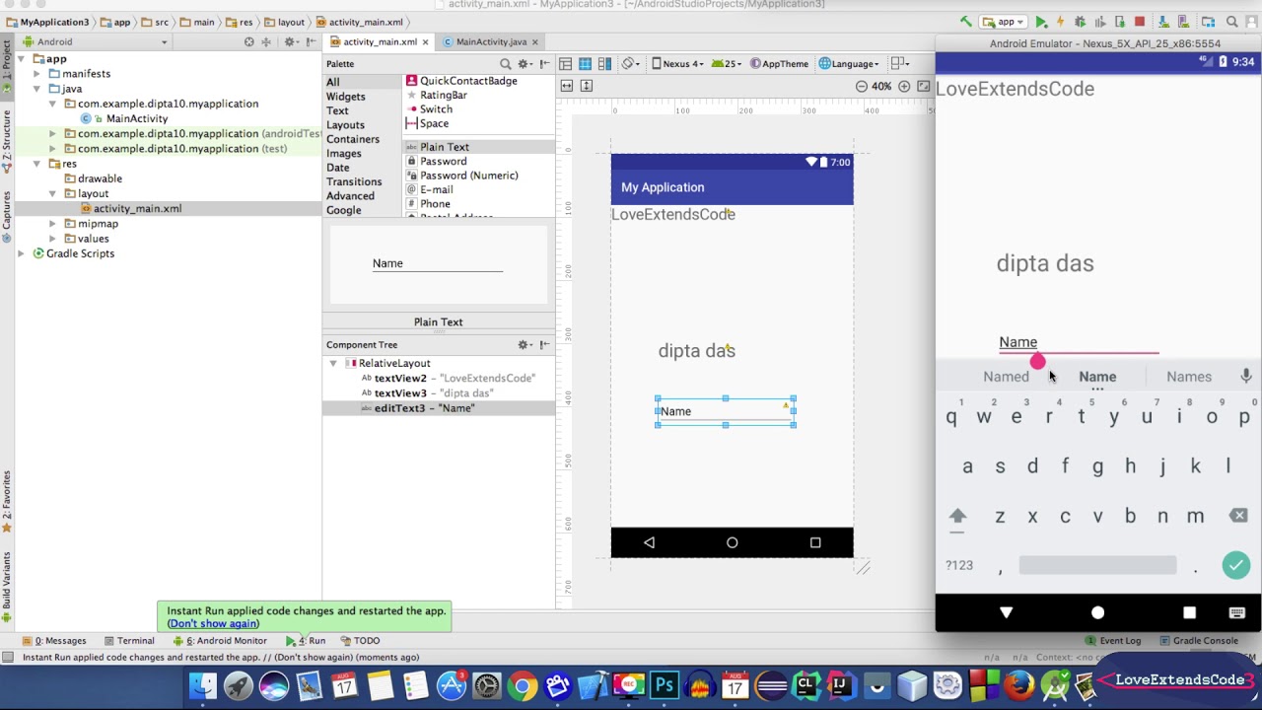
Task: Zoom in the layout preview
Action: [904, 86]
